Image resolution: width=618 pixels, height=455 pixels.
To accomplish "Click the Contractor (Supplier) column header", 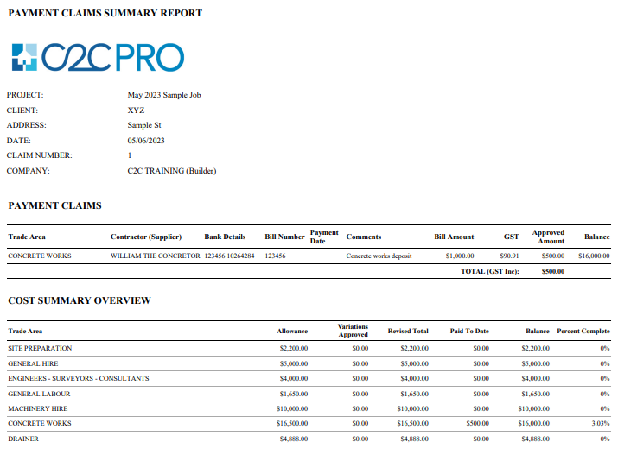I will (146, 237).
